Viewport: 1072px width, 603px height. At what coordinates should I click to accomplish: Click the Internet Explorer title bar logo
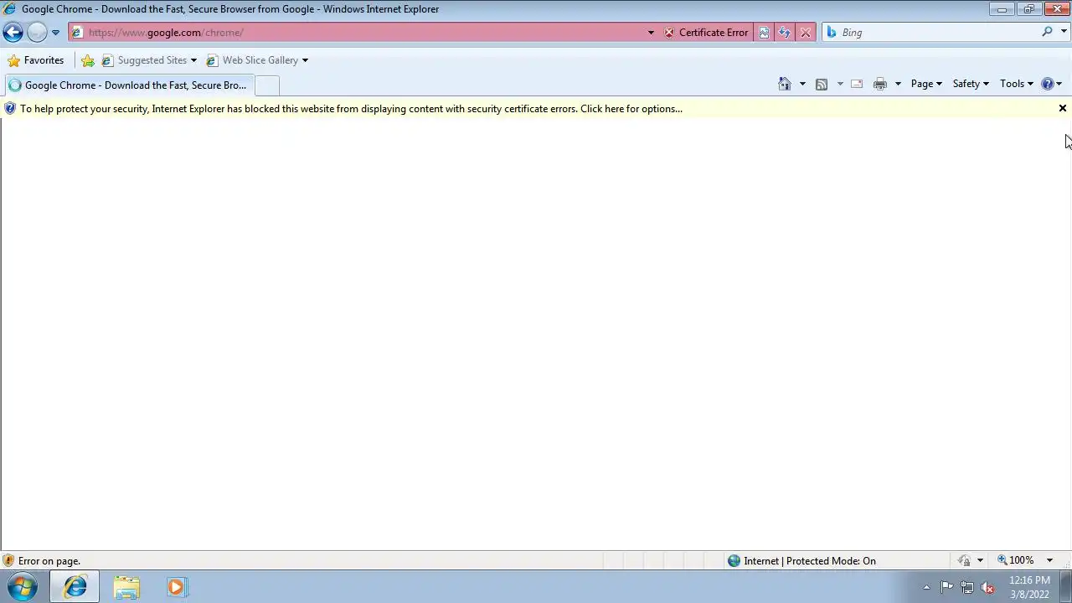pos(9,9)
